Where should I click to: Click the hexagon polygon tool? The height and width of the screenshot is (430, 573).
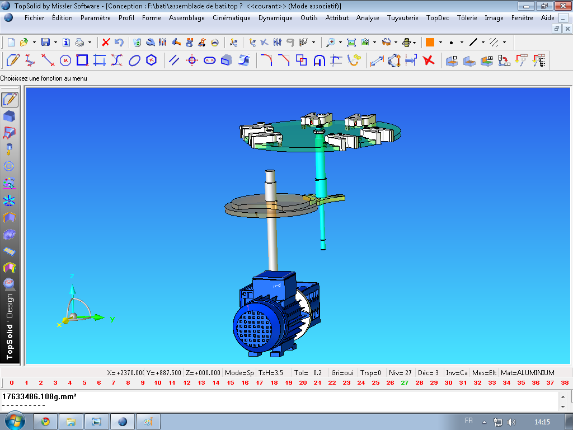point(151,60)
